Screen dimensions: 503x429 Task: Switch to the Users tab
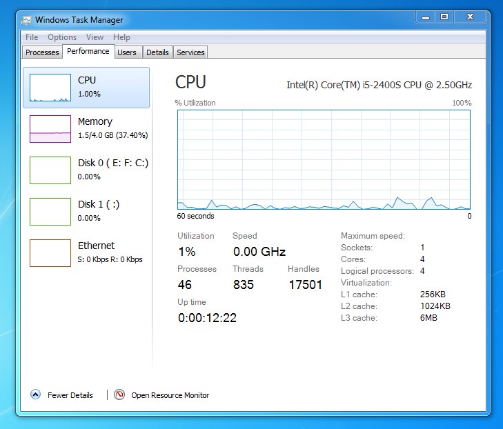click(x=127, y=52)
